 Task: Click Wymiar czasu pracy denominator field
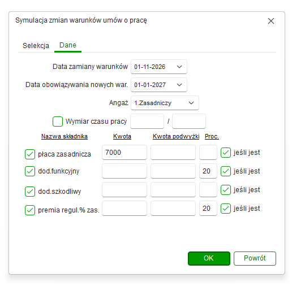189,121
